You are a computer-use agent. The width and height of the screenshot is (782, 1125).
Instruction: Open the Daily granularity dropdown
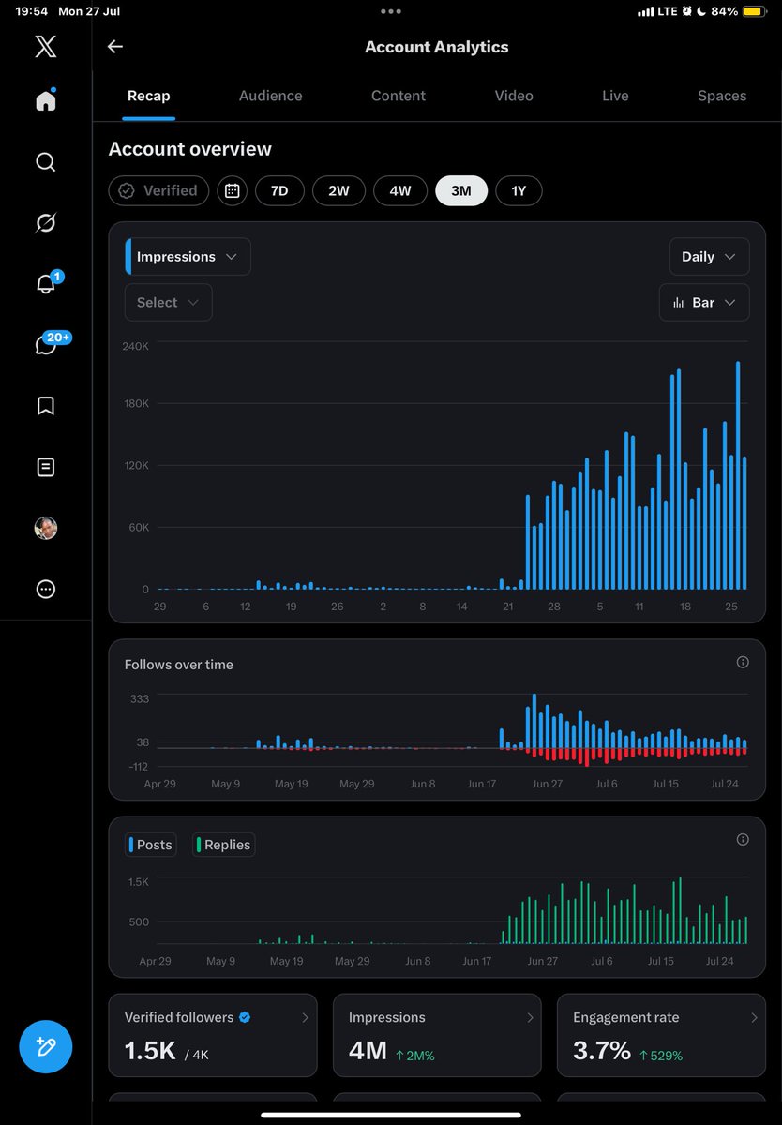pyautogui.click(x=709, y=257)
